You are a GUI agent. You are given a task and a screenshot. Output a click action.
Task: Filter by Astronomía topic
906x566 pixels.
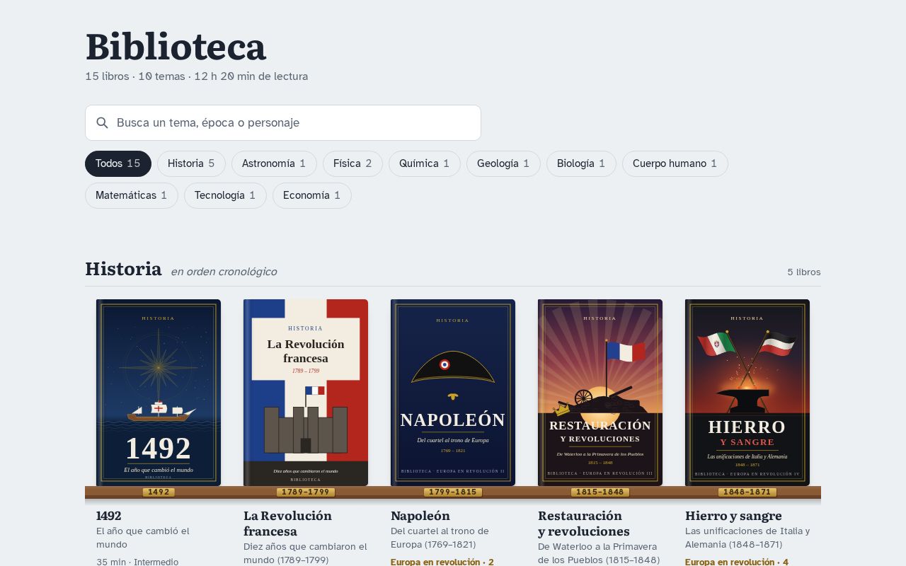point(274,163)
